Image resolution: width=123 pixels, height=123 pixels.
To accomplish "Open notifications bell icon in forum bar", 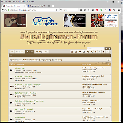I will click(104, 52).
